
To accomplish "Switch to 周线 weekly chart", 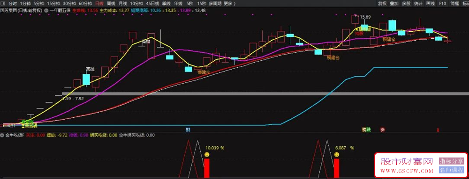I will click(x=111, y=4).
